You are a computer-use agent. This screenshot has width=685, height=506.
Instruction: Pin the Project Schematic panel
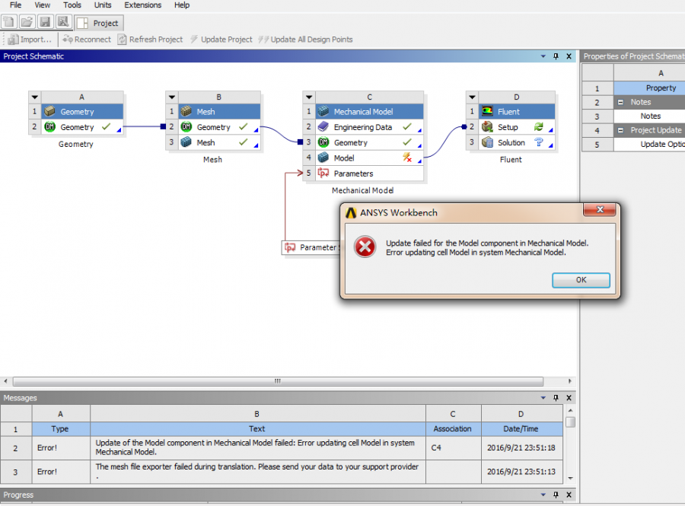pos(556,56)
